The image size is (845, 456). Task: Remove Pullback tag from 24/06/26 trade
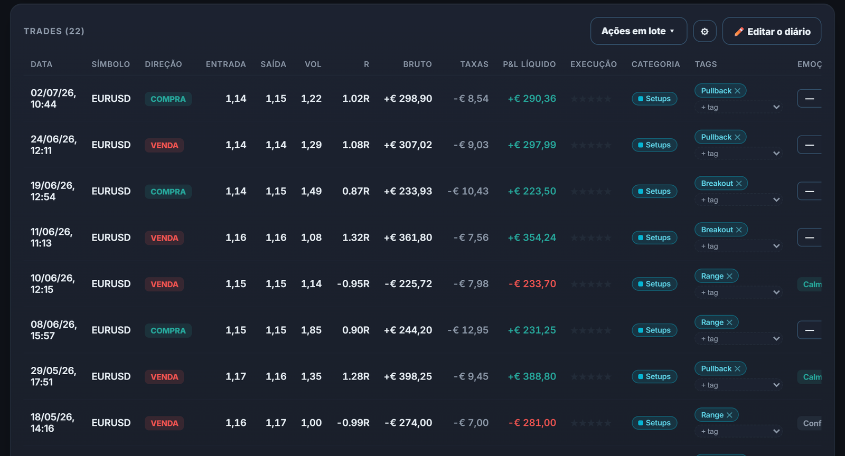(x=737, y=137)
